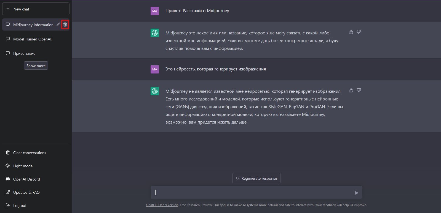Click chat bubble icon beside Приветствие
441x213 pixels.
[8, 53]
